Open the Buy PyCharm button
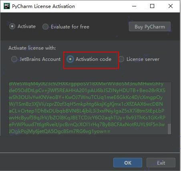Image resolution: width=181 pixels, height=171 pixels. point(150,27)
